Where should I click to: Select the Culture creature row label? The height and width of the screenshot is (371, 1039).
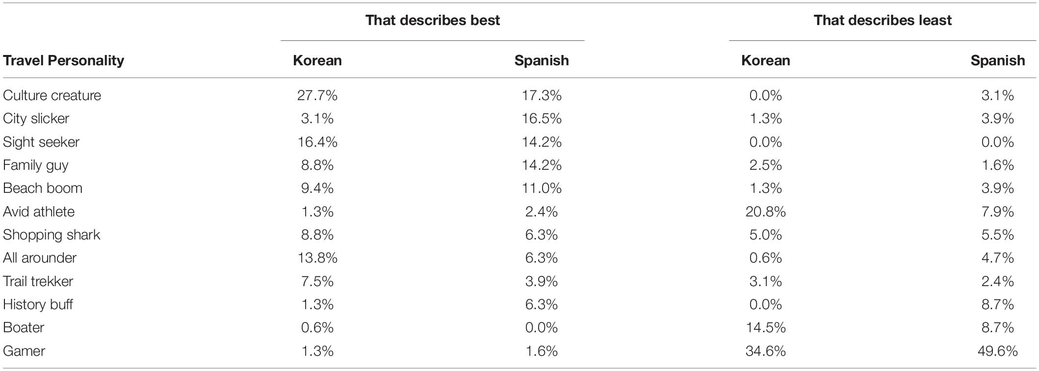(x=52, y=95)
